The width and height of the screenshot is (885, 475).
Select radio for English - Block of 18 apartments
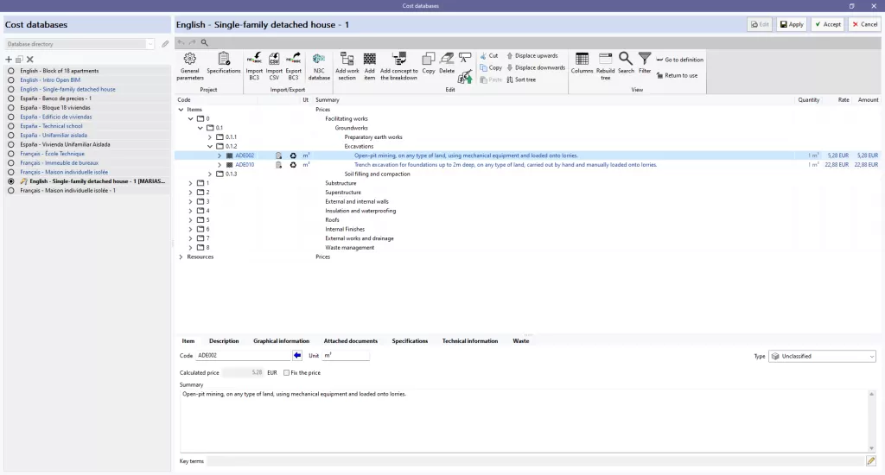pyautogui.click(x=10, y=71)
